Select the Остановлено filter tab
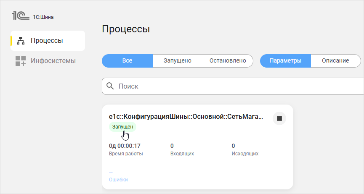 (228, 61)
